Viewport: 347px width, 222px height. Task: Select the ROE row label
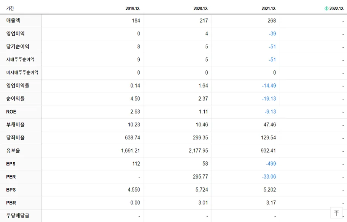point(11,112)
